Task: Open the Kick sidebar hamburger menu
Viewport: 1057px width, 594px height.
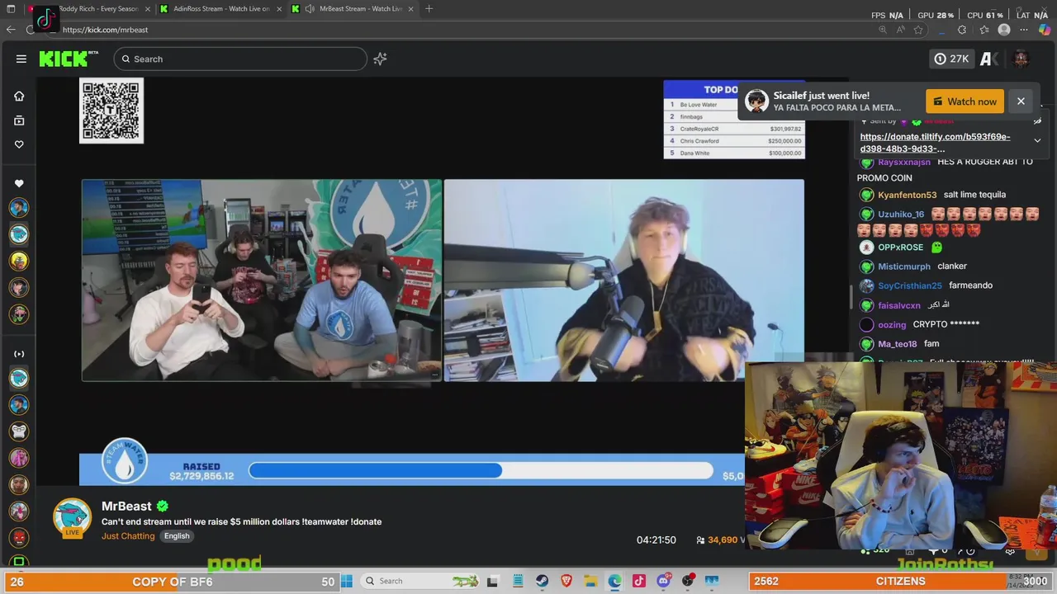Action: click(x=21, y=59)
